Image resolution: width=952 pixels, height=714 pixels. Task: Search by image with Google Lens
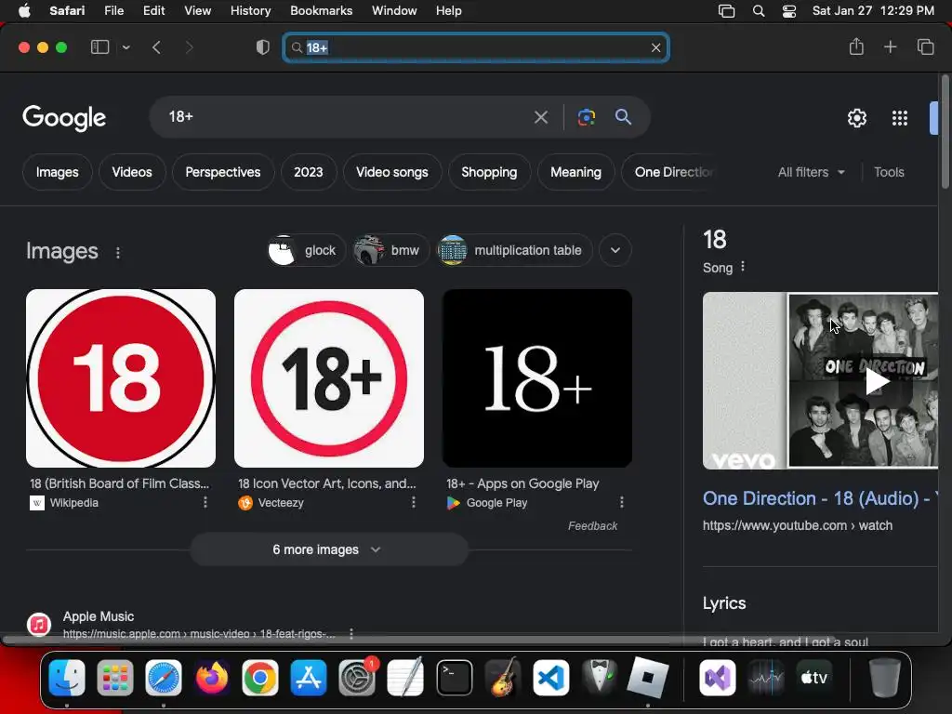[x=587, y=117]
